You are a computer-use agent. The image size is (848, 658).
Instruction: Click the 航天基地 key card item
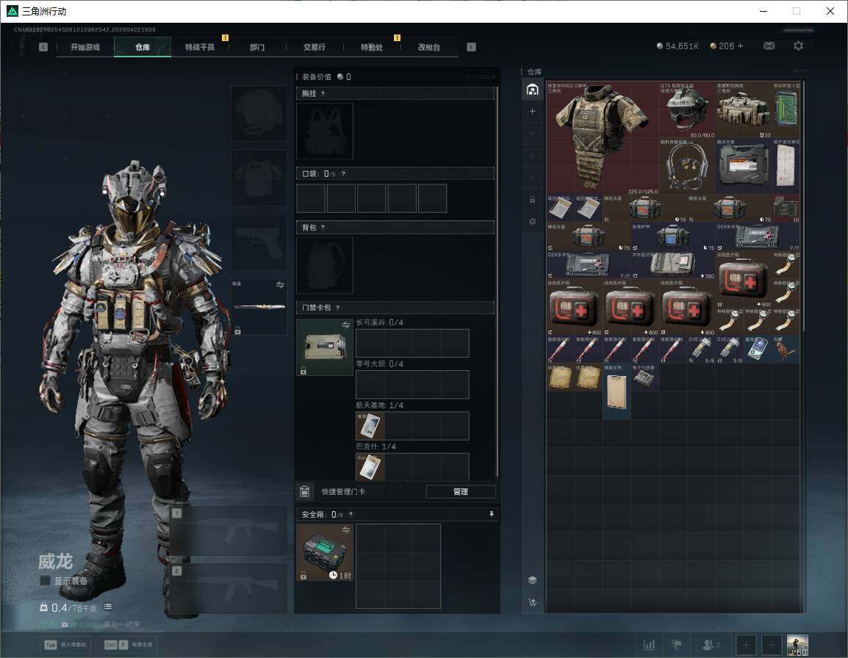370,425
